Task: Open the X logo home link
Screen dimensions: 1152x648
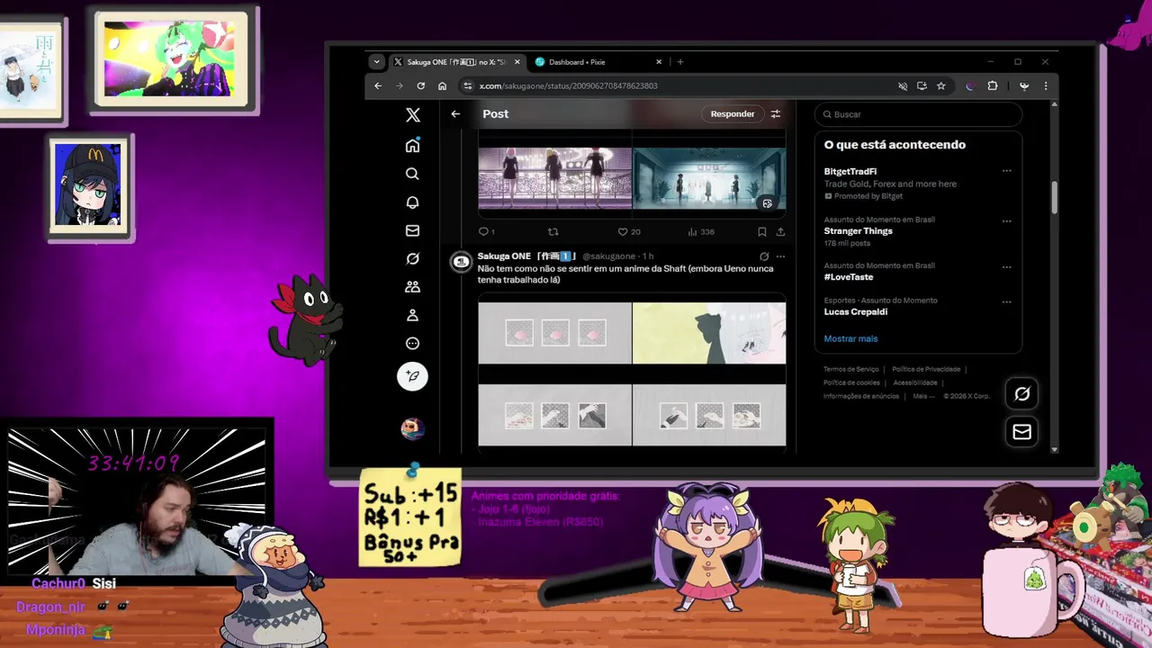Action: pyautogui.click(x=412, y=114)
